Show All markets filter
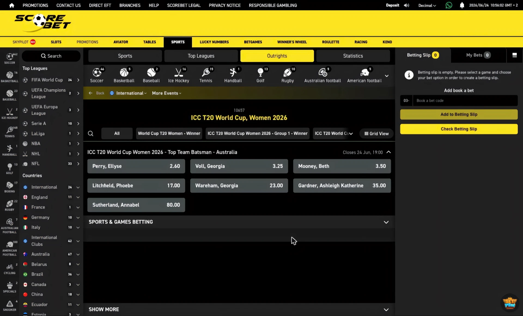 coord(117,133)
